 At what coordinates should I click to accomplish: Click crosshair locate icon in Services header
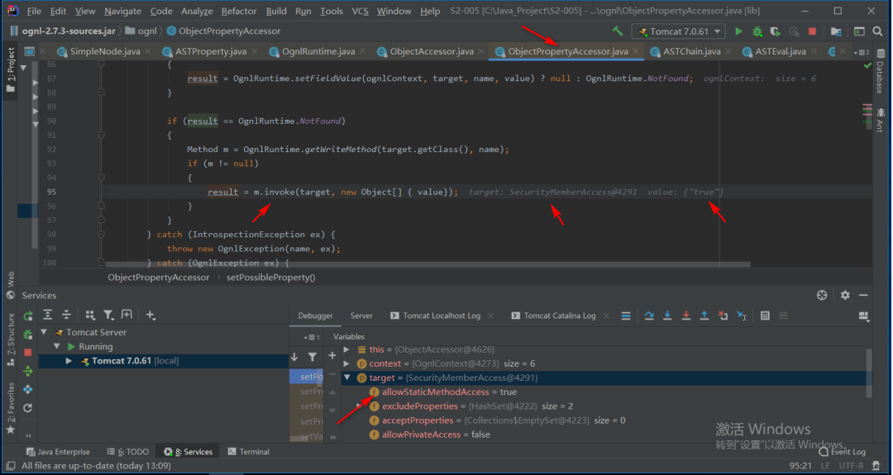(x=822, y=295)
